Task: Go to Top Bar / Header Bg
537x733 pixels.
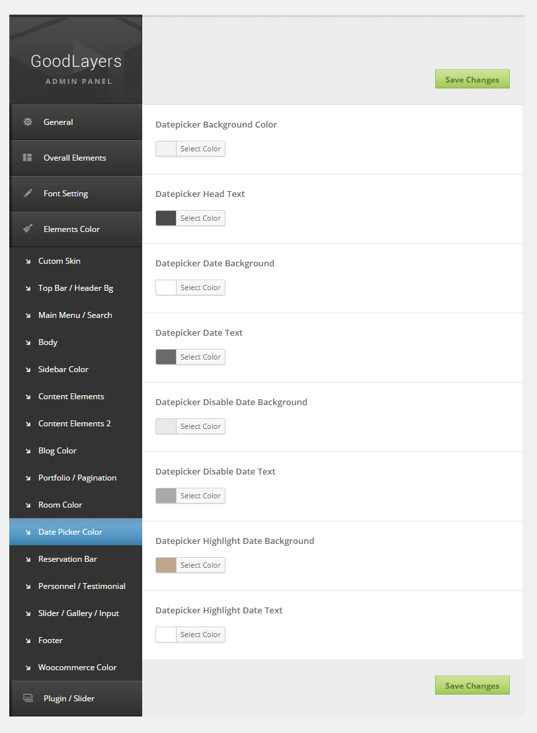Action: tap(76, 288)
